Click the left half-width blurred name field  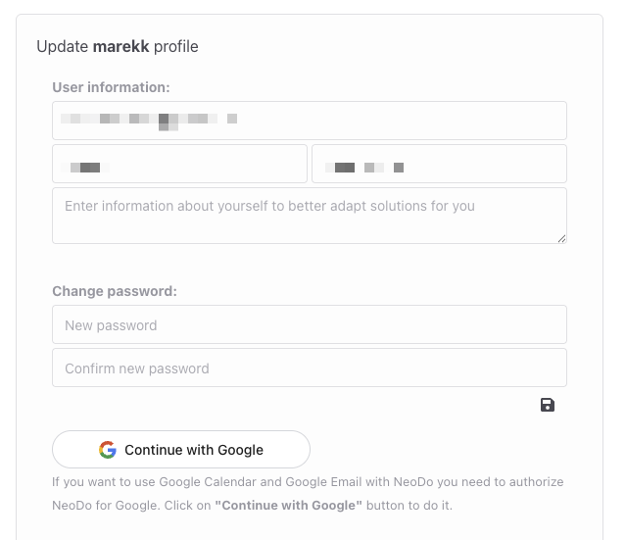click(x=179, y=165)
